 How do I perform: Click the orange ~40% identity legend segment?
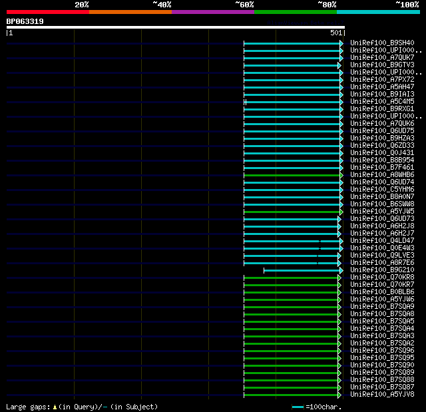[130, 12]
